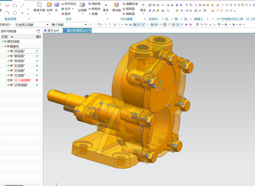Select the Profile sketch curve tool
Screen dimensions: 255x186
coord(7,5)
